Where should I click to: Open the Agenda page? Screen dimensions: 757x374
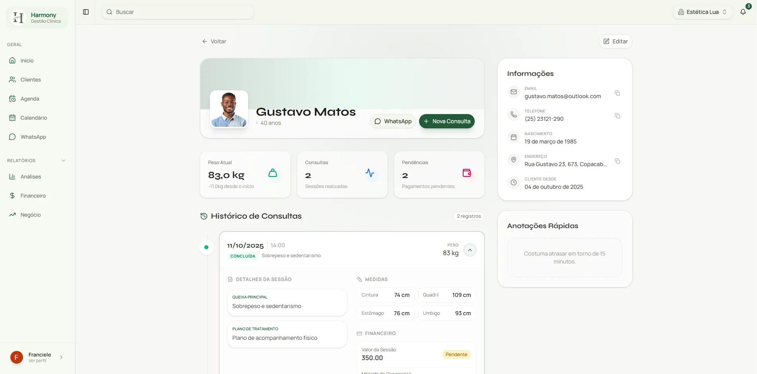(30, 99)
